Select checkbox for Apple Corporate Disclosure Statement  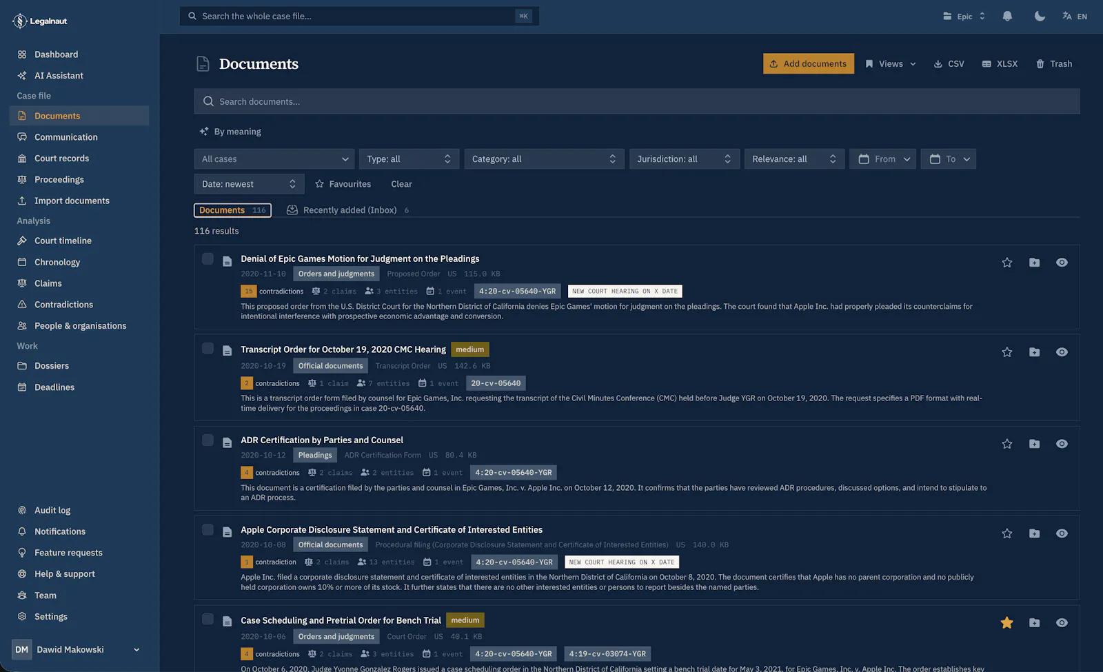click(208, 529)
